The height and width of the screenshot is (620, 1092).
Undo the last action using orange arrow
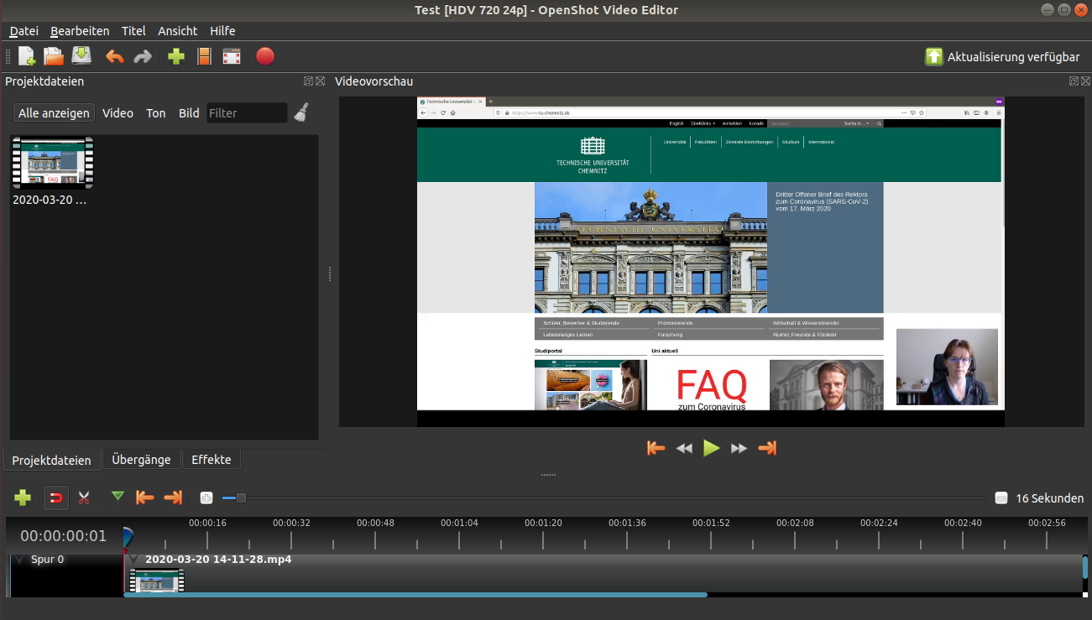115,56
